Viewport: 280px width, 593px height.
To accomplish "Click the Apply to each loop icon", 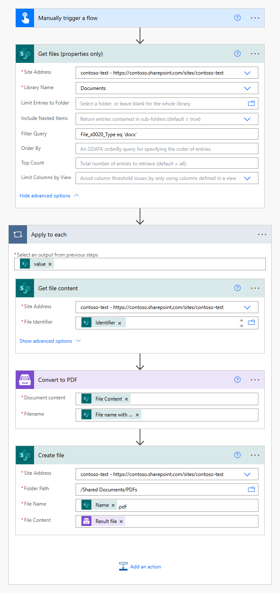I will [x=17, y=234].
